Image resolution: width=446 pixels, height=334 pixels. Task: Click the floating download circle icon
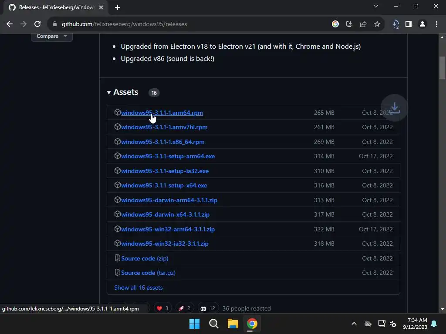(x=395, y=108)
